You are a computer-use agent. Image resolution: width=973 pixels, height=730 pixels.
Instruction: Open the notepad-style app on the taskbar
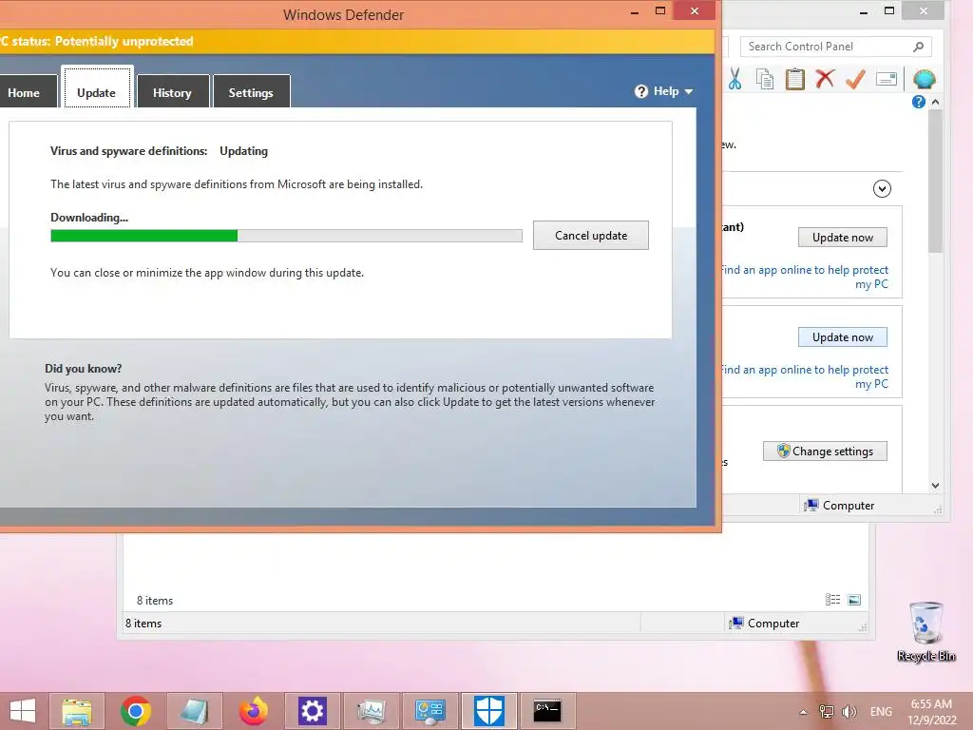(194, 711)
